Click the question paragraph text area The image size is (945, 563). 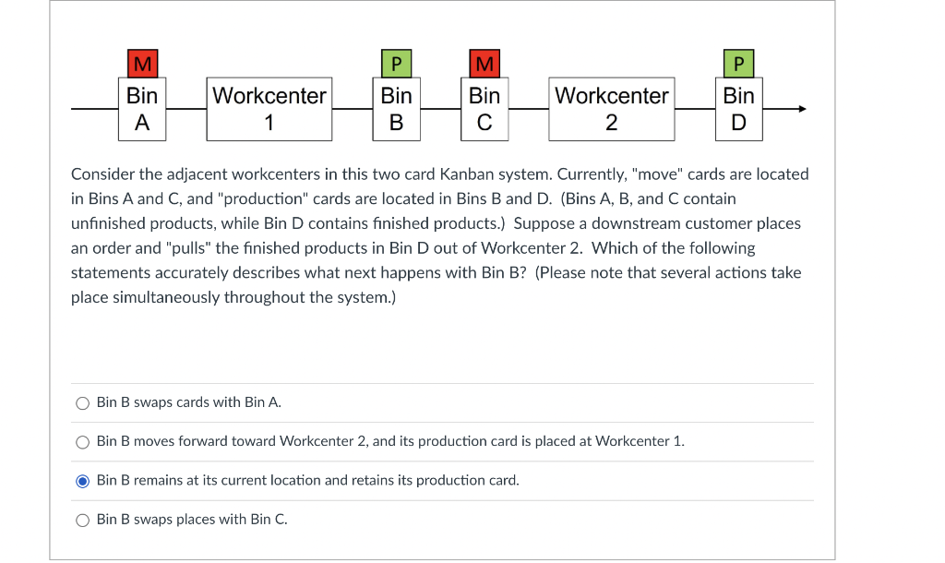pos(439,235)
